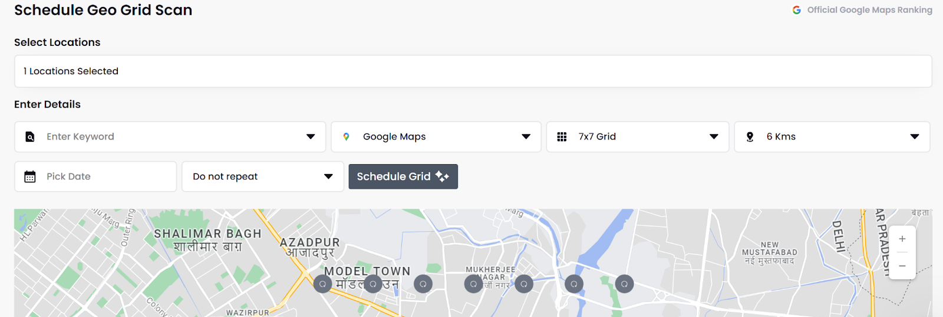This screenshot has height=317, width=943.
Task: Click the grid size icon
Action: click(562, 136)
